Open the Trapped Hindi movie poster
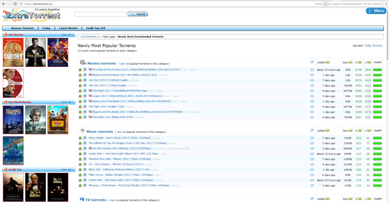 pyautogui.click(x=13, y=120)
